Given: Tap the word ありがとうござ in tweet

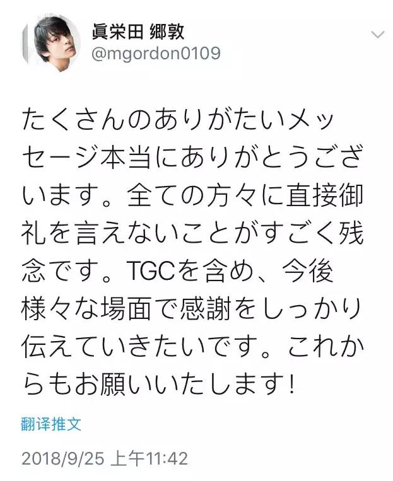Looking at the screenshot, I should pyautogui.click(x=271, y=158).
